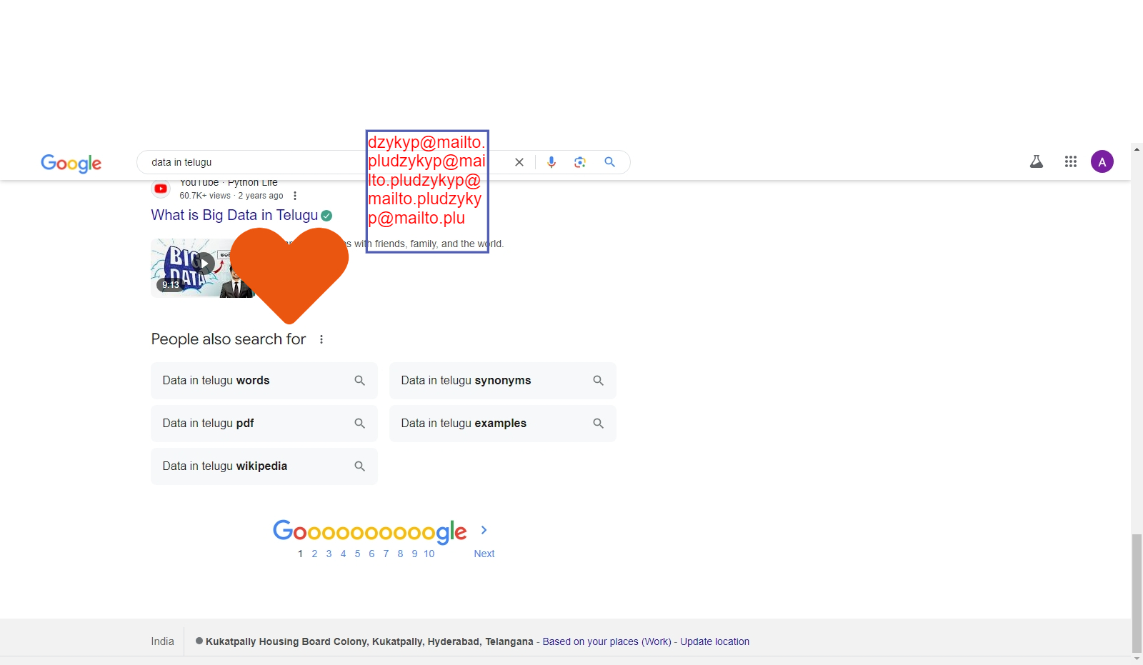Go to results page 10
Screen dimensions: 1143x665
(429, 554)
